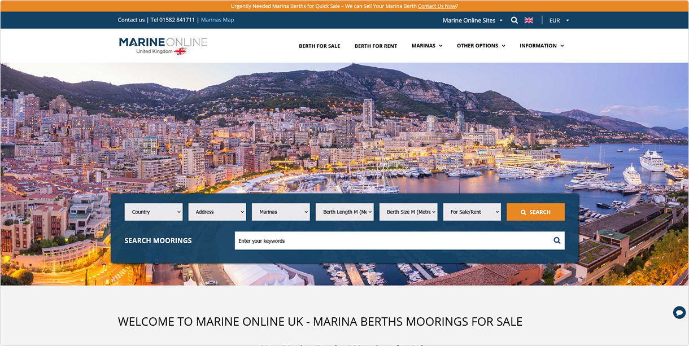Expand the Other Options menu
The width and height of the screenshot is (689, 346).
[x=481, y=46]
